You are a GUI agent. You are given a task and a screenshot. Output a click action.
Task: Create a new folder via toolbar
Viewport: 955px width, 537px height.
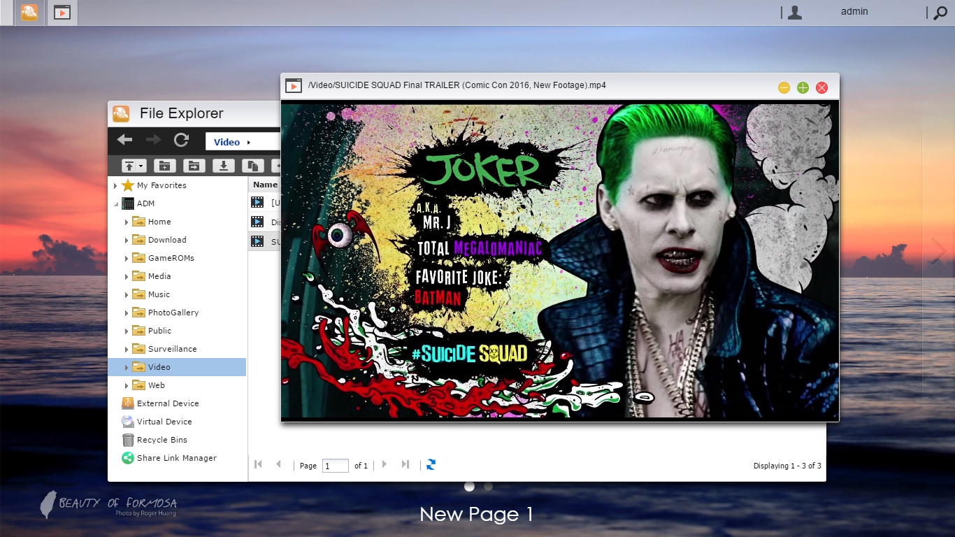tap(164, 166)
